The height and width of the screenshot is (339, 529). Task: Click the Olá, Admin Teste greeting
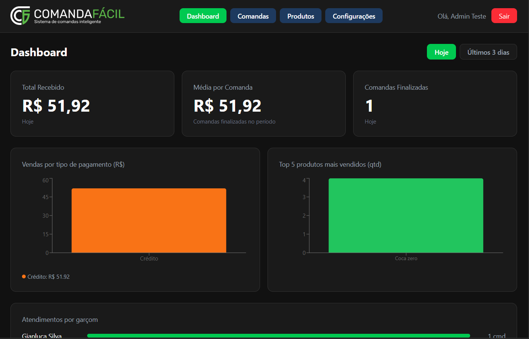tap(462, 16)
